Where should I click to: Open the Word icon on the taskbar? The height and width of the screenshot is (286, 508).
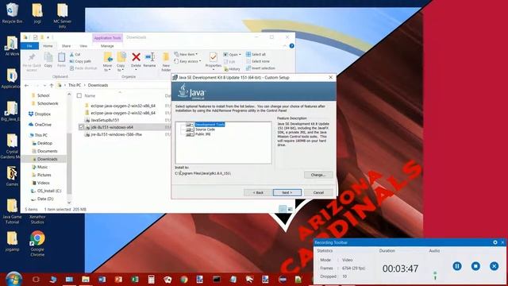click(x=102, y=279)
